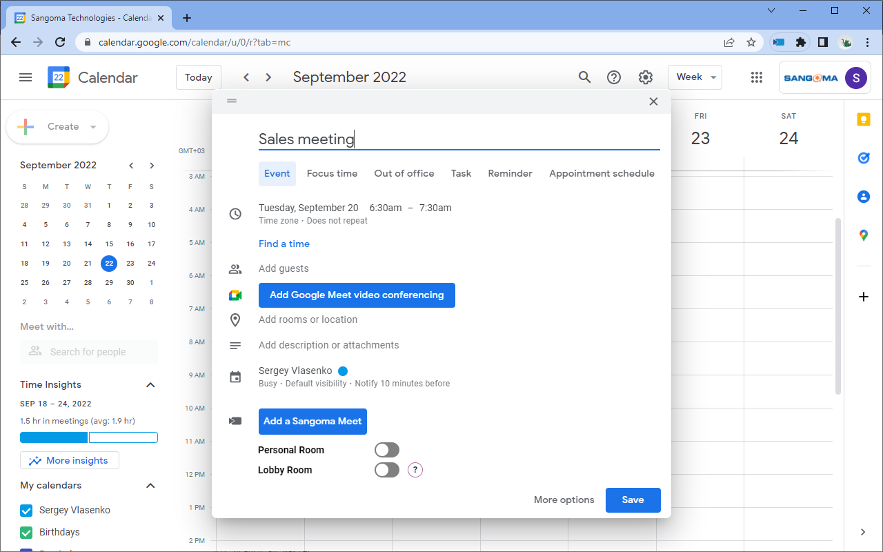
Task: Open the Google Tasks side panel icon
Action: [863, 158]
